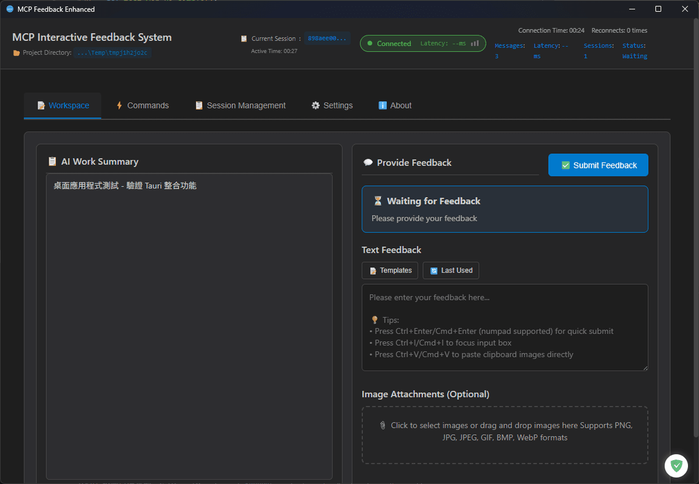This screenshot has width=699, height=484.
Task: Open the Templates button
Action: click(x=390, y=270)
